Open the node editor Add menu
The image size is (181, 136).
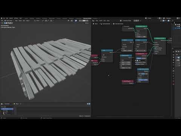pyautogui.click(x=104, y=21)
